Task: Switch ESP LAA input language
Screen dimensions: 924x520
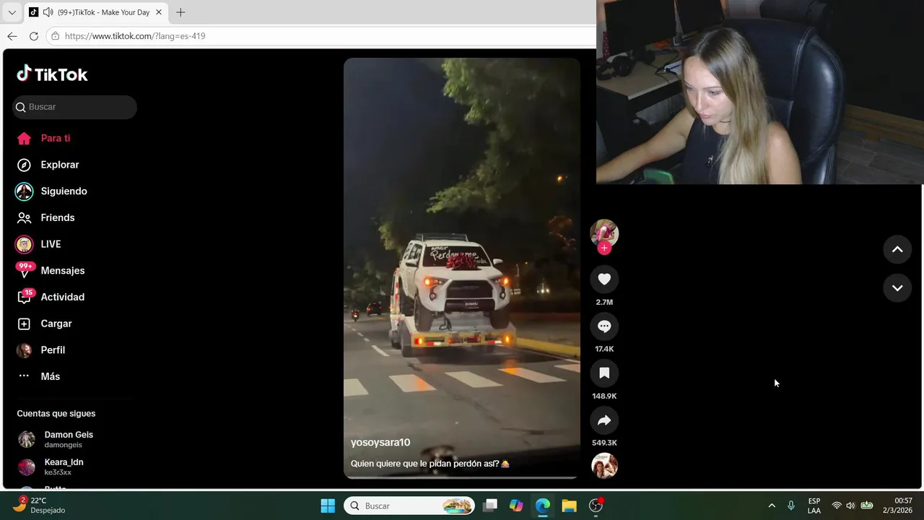Action: coord(814,506)
